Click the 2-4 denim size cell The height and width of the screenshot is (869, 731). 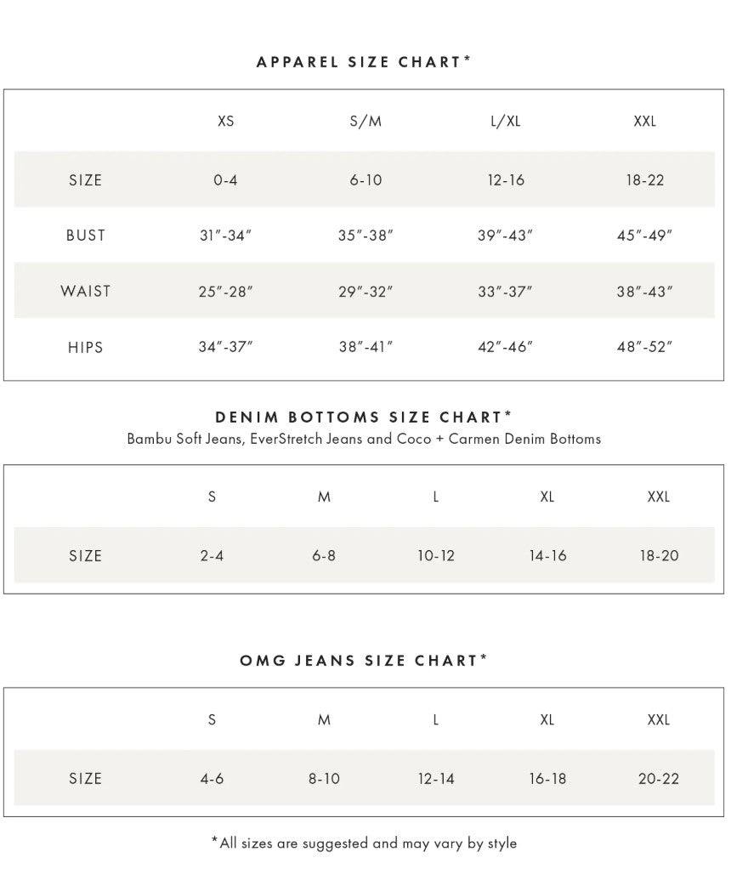pos(212,556)
